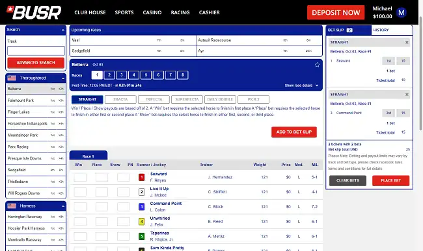
Task: Tick the Win box for Live It Up
Action: coord(80,192)
